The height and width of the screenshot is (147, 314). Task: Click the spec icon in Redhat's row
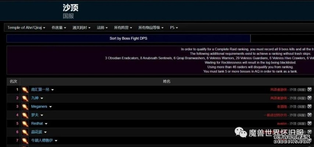[x=25, y=124]
